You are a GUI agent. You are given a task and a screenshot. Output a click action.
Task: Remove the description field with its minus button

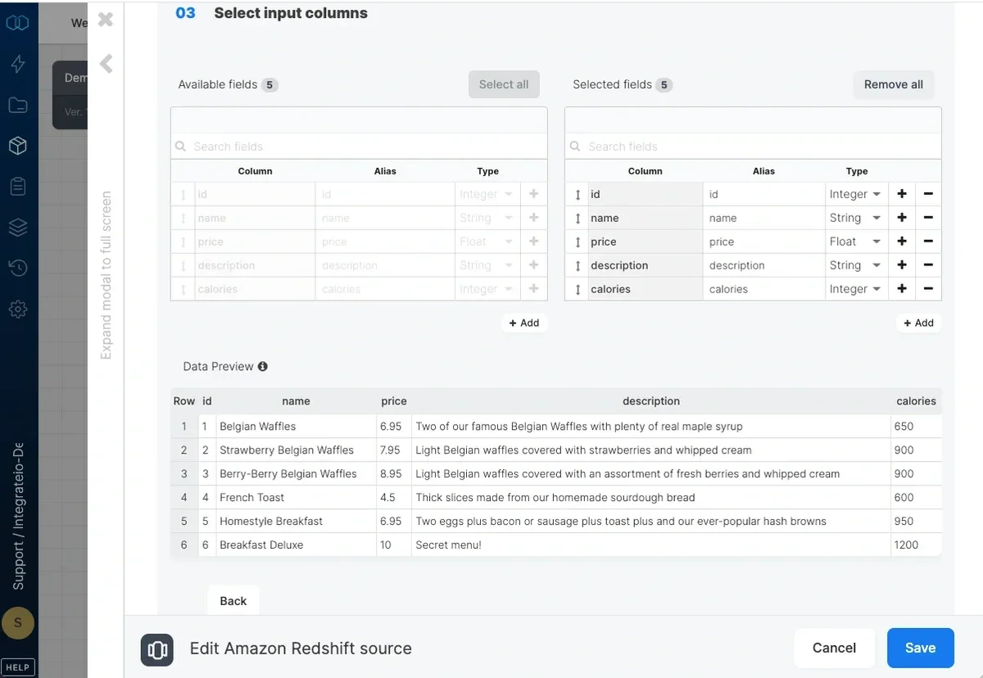coord(930,264)
